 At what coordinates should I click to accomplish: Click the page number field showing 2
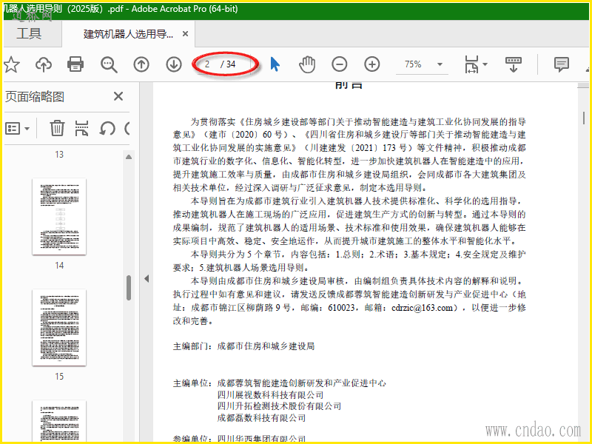(209, 64)
